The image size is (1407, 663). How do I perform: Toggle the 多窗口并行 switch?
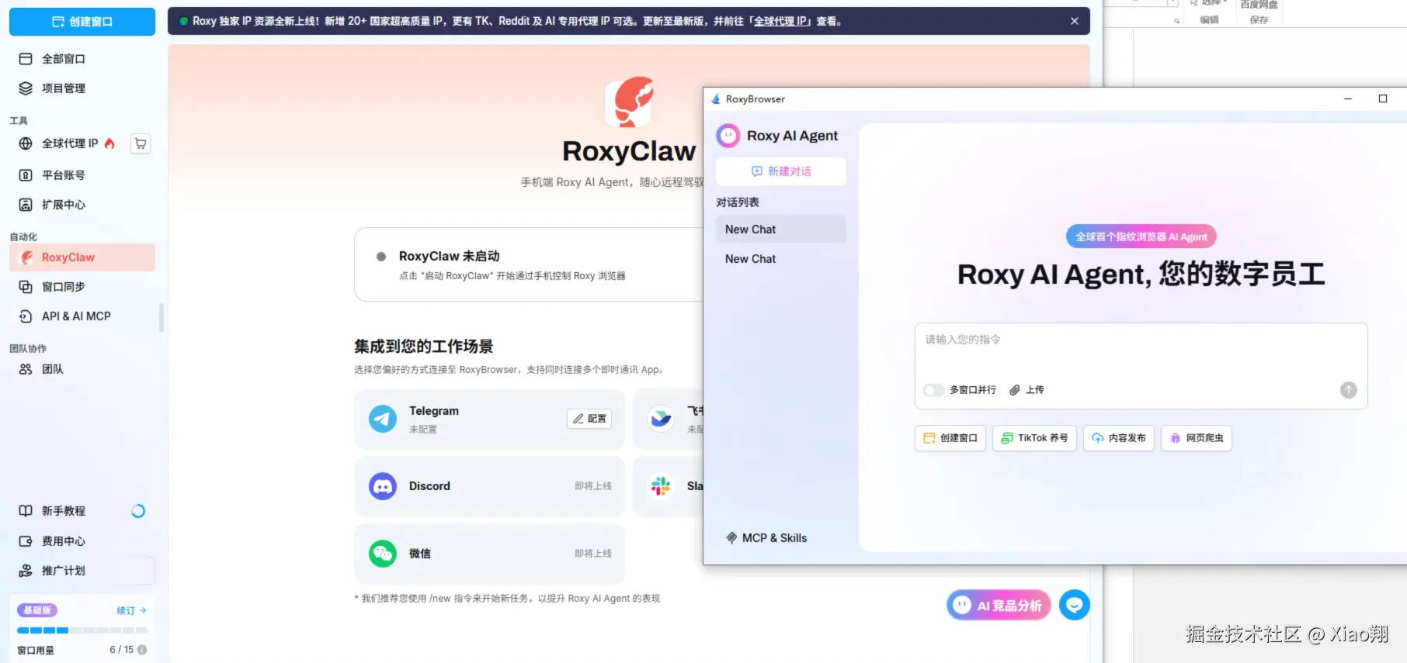click(x=934, y=390)
